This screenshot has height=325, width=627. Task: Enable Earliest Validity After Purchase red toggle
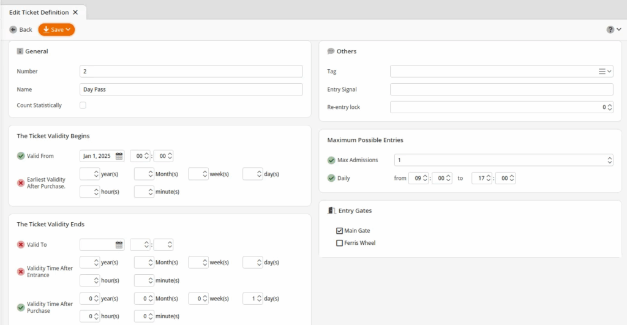point(21,183)
